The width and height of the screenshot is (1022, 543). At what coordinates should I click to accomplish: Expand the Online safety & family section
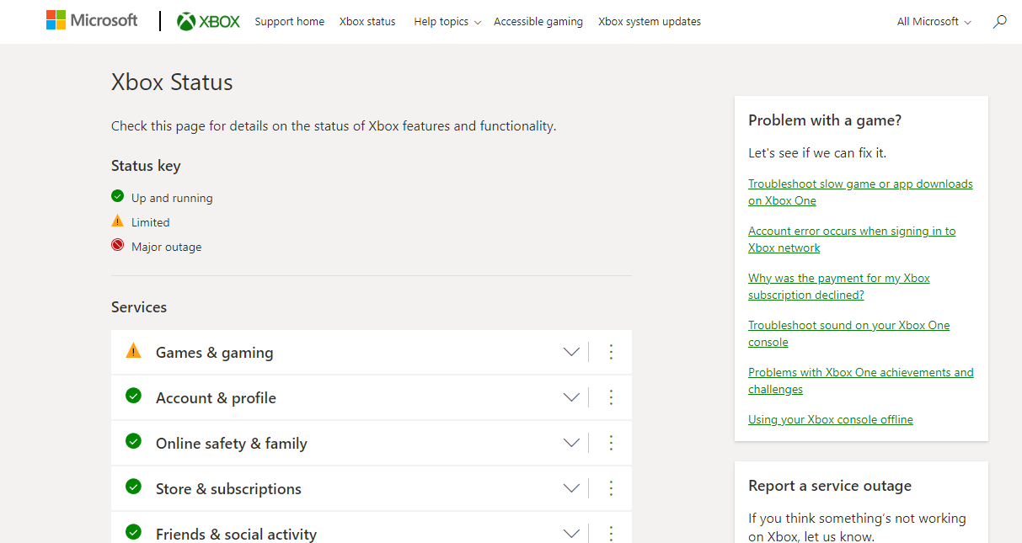click(571, 444)
